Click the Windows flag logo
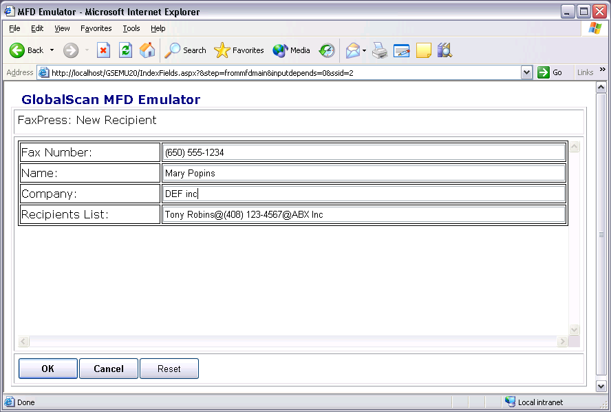 point(595,28)
